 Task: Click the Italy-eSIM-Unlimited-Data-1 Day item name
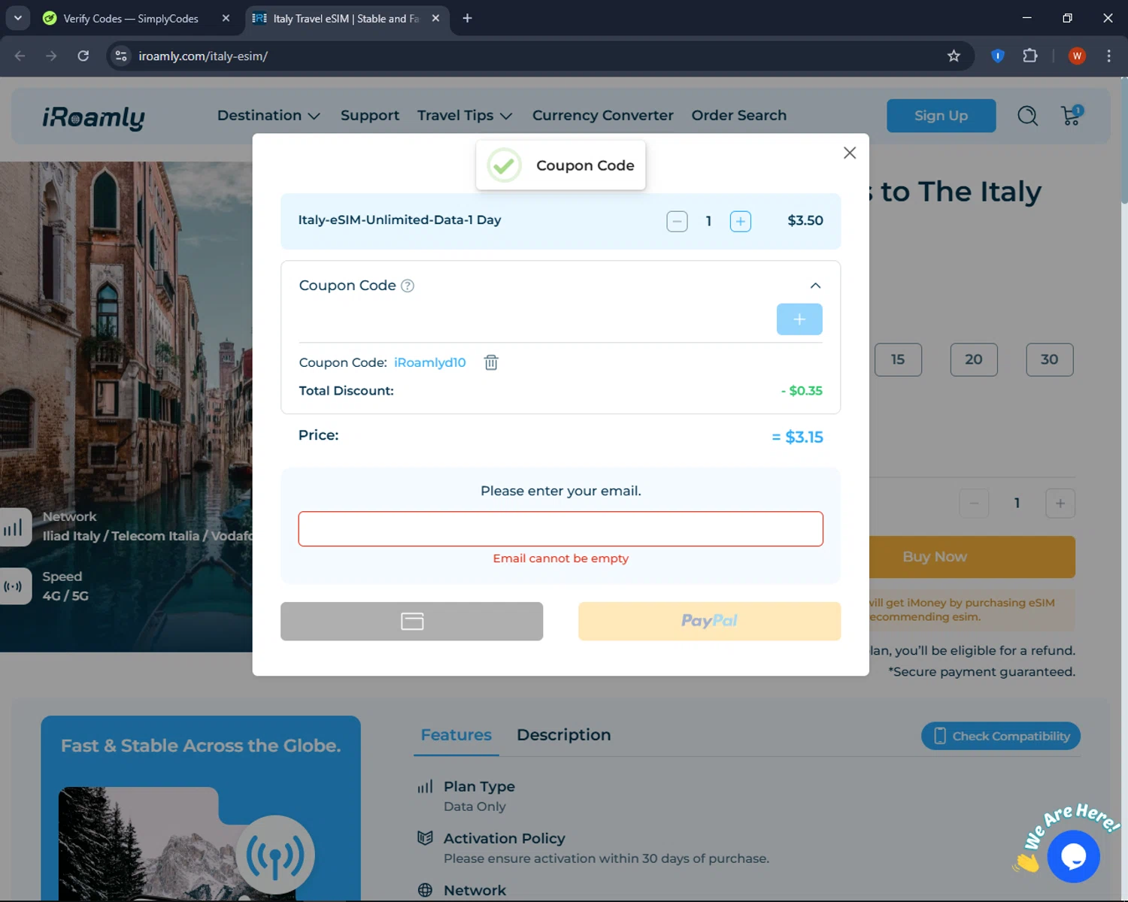[x=399, y=220]
